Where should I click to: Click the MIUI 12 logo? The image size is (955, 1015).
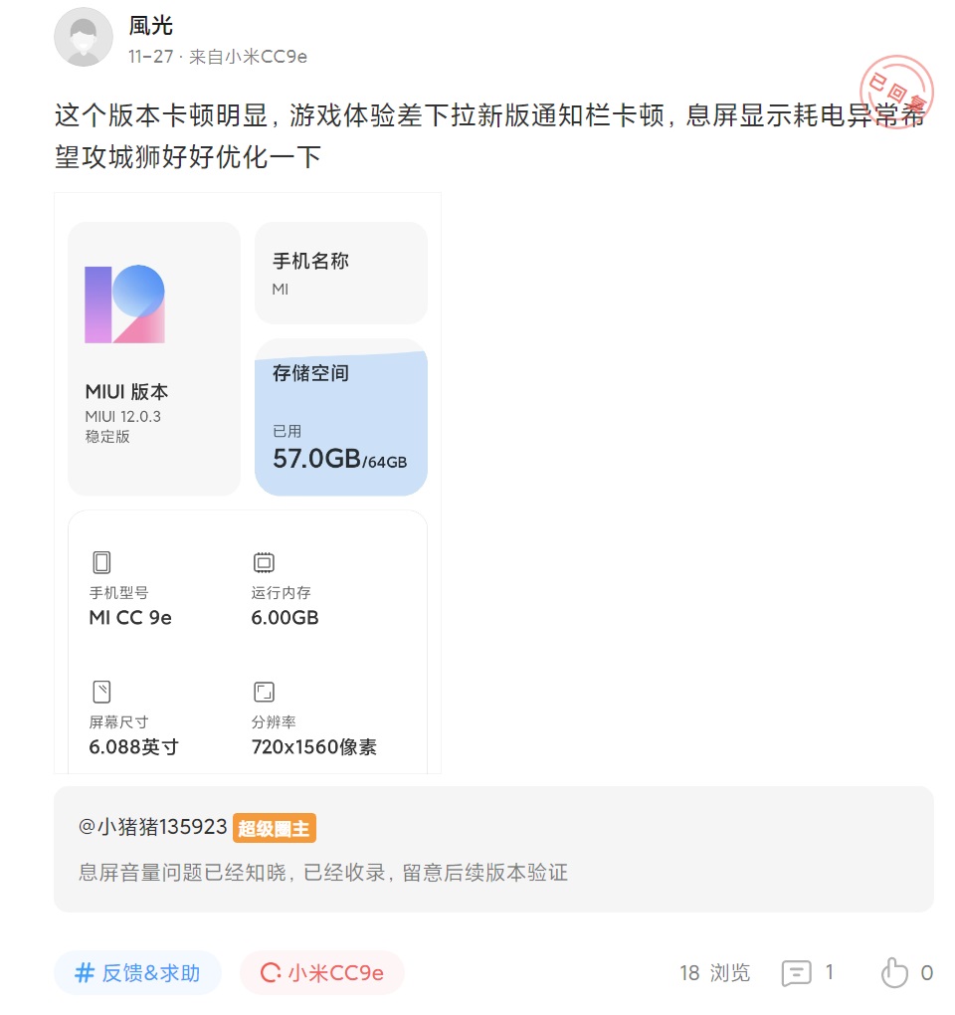click(x=124, y=304)
